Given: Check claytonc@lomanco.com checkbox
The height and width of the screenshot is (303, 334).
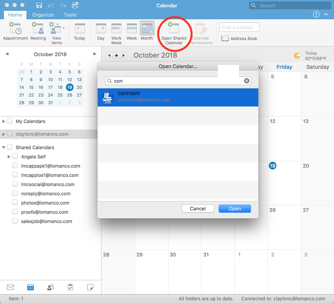Looking at the screenshot, I should pos(10,134).
